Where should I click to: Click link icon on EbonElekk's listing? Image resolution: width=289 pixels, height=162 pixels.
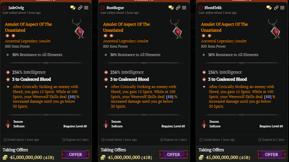click(x=276, y=8)
